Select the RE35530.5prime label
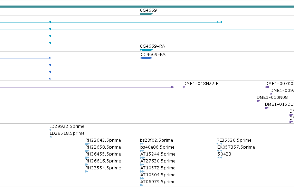 [x=234, y=140]
